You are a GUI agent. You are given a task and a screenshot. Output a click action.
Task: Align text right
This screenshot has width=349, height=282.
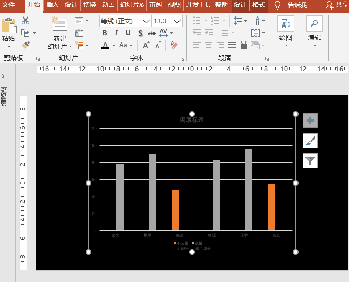coord(220,45)
